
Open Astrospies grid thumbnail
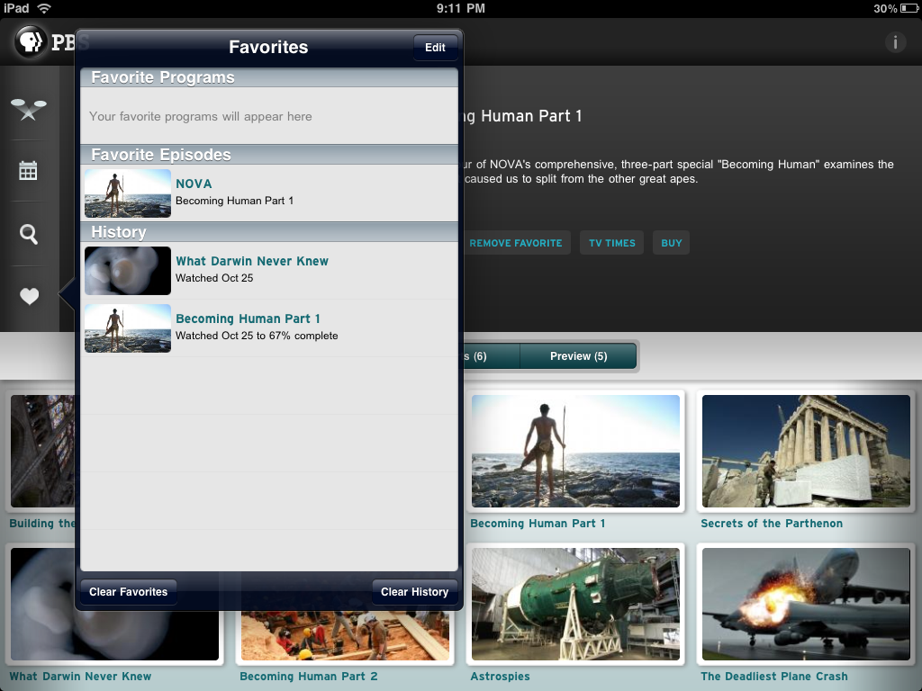(x=575, y=604)
